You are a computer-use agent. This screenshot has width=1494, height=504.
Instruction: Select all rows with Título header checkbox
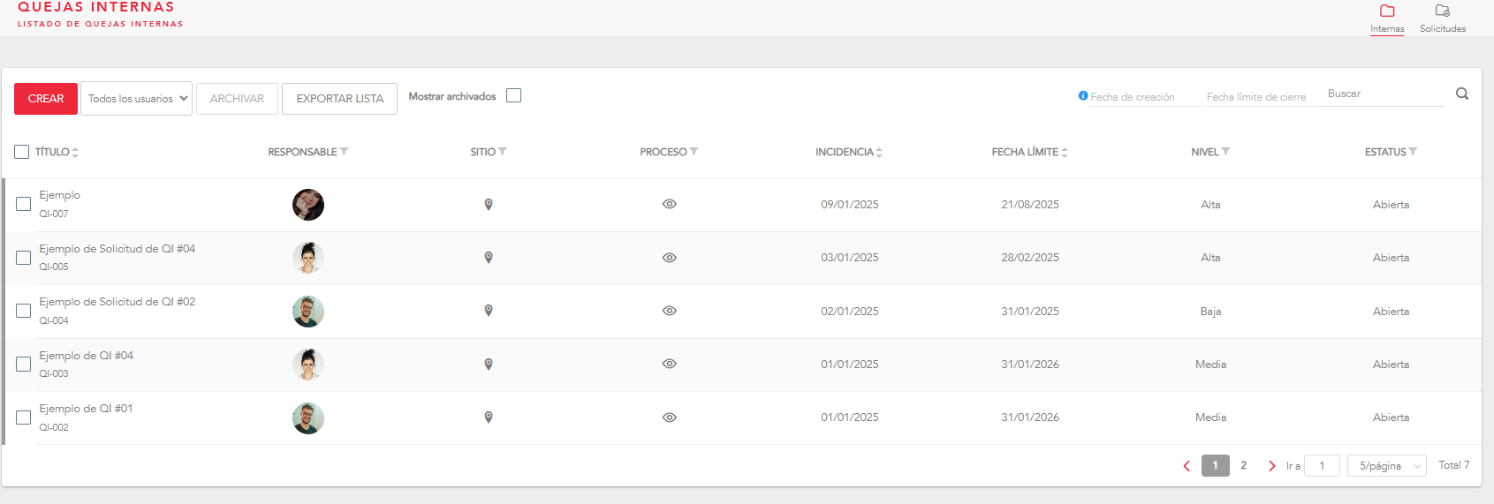point(22,152)
